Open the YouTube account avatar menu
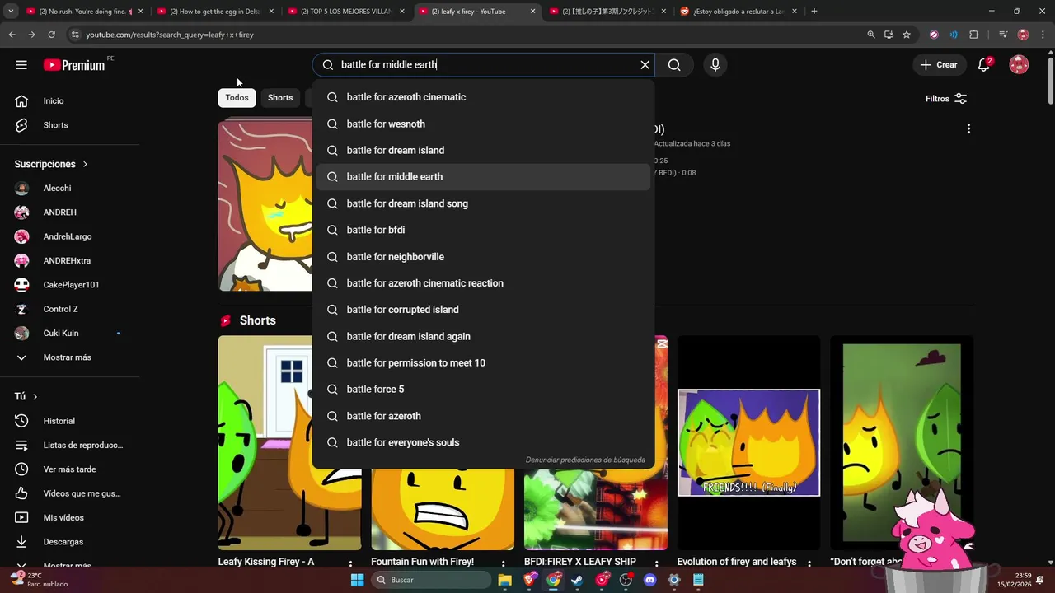 [x=1019, y=65]
